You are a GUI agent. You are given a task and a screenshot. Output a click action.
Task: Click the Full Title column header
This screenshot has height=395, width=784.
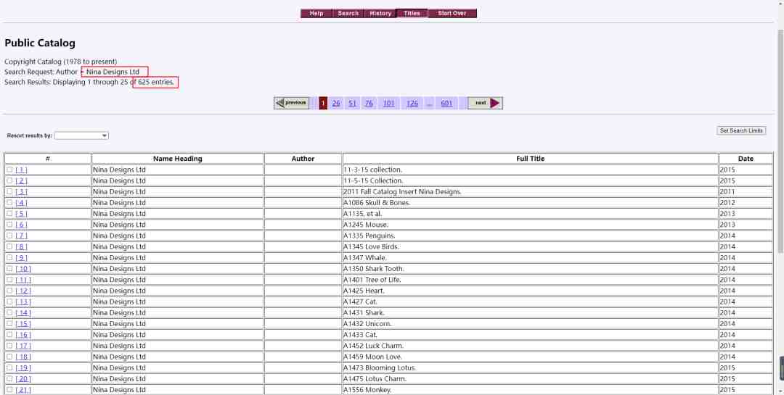(530, 159)
